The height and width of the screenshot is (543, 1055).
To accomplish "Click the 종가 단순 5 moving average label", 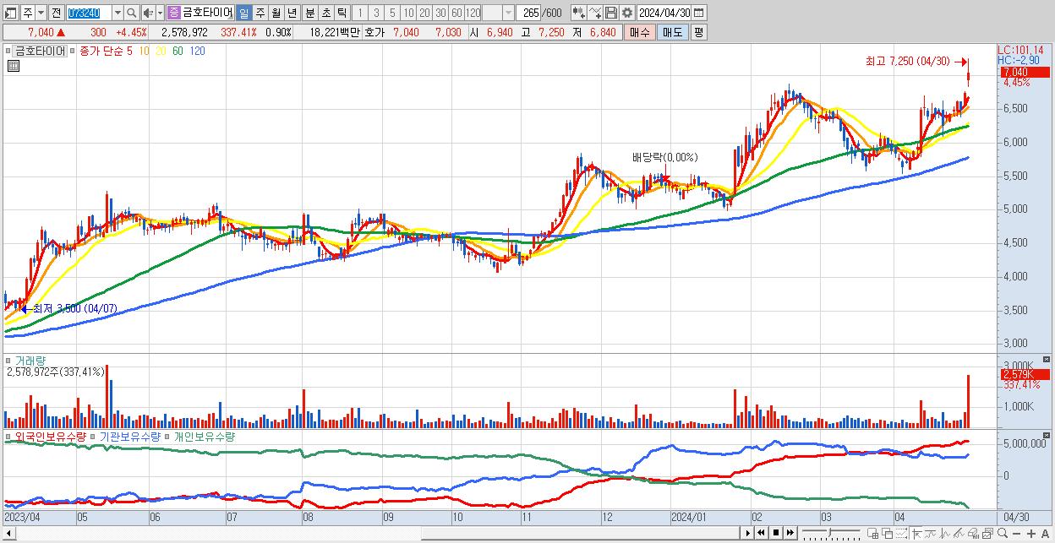I will pyautogui.click(x=106, y=51).
